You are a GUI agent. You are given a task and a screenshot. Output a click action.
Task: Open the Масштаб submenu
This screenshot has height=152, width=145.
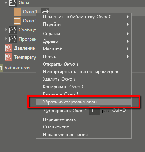coord(84,49)
